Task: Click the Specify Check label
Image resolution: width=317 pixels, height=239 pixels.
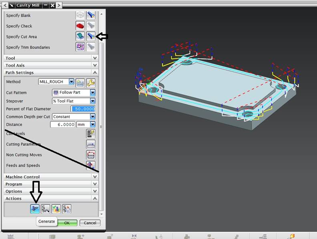Action: click(19, 26)
